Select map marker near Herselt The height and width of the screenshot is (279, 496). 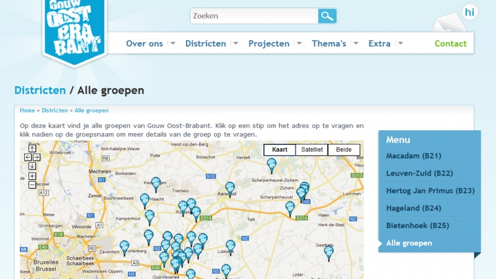[272, 166]
